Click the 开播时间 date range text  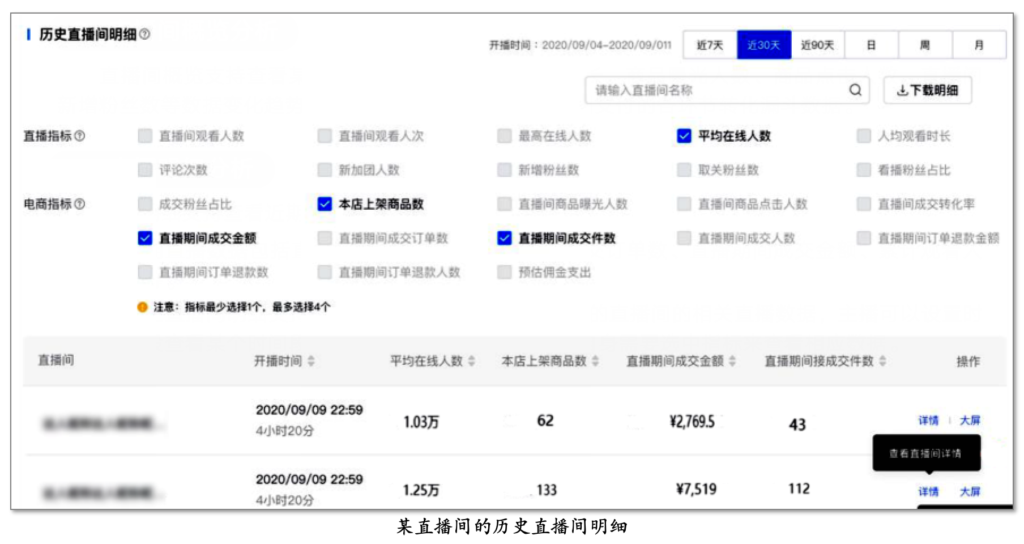point(581,45)
